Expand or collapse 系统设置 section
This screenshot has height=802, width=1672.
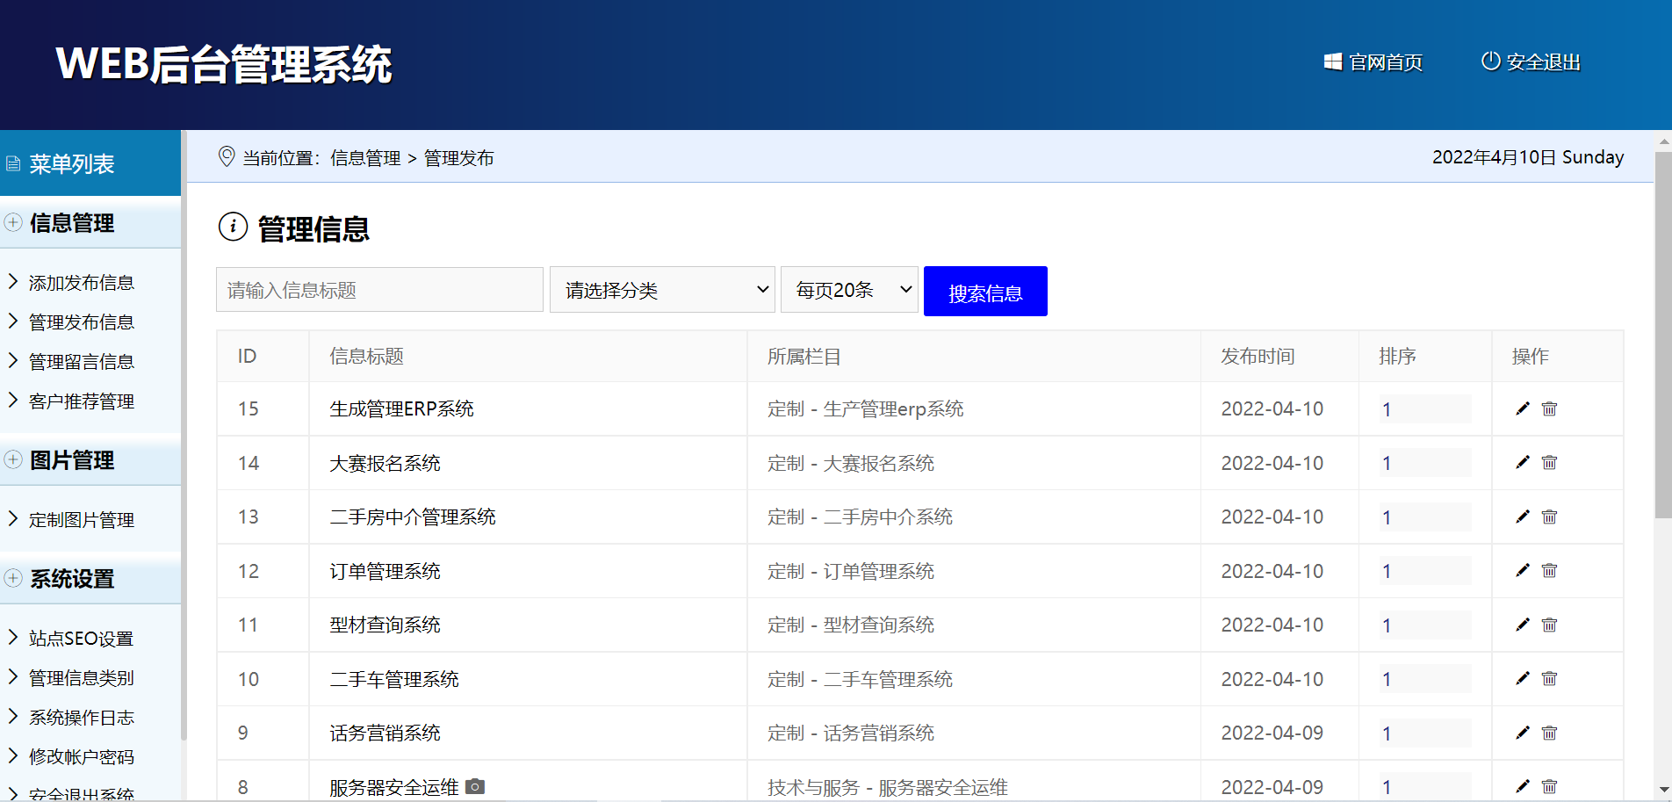[x=14, y=578]
